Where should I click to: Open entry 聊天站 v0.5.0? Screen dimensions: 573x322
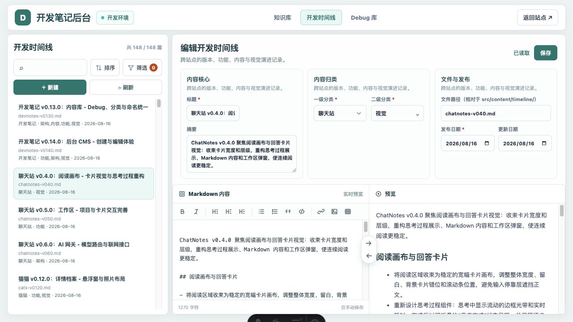[84, 218]
